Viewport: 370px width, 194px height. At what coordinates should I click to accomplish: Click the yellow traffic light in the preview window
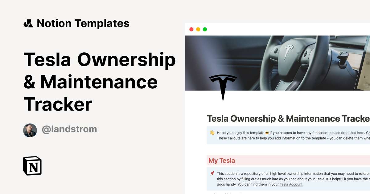[198, 29]
